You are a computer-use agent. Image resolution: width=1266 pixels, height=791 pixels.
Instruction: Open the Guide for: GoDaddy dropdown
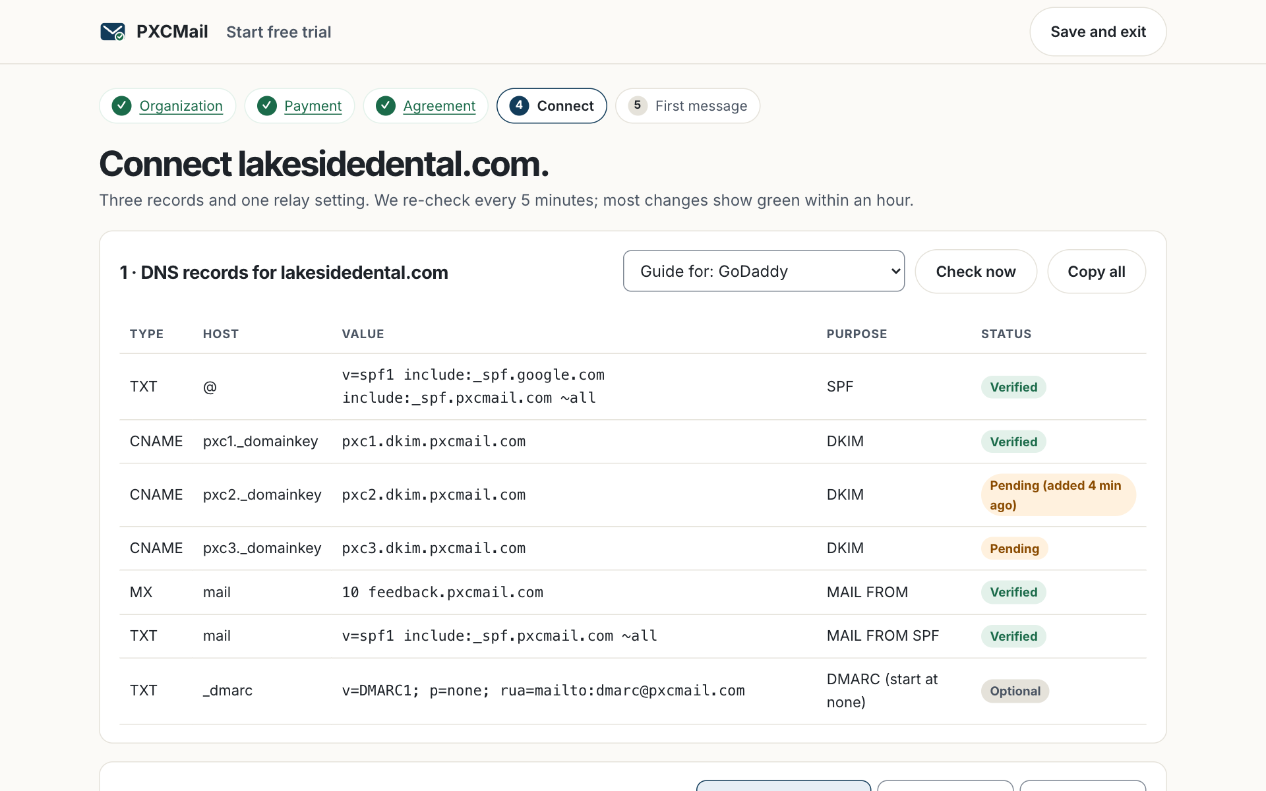[764, 271]
